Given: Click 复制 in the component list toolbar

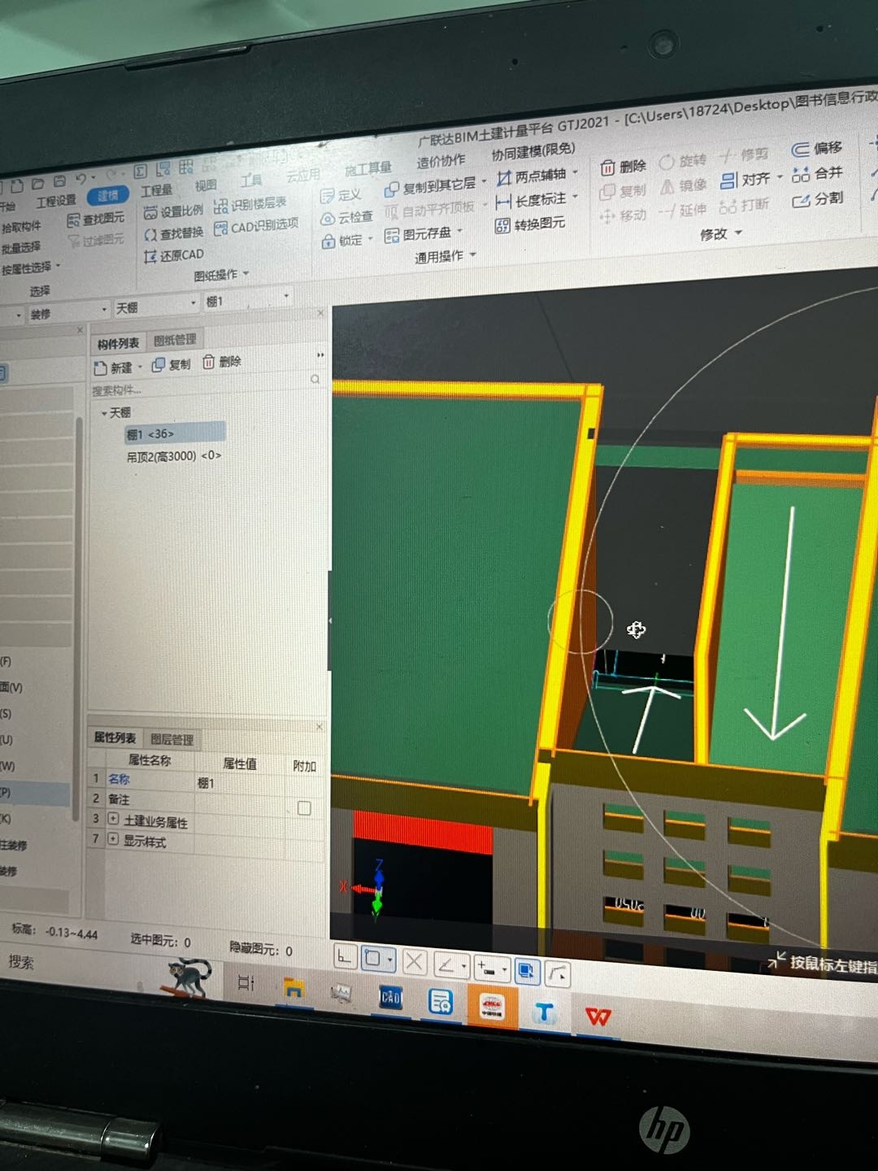Looking at the screenshot, I should coord(171,364).
